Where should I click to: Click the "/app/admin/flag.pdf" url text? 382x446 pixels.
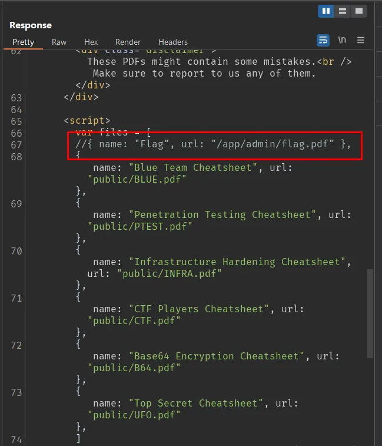click(272, 144)
